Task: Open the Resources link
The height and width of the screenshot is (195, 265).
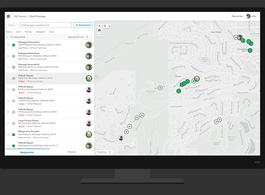Action: 237,16
